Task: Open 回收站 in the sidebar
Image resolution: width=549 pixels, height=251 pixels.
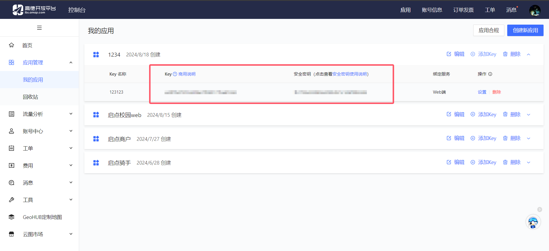Action: point(31,97)
